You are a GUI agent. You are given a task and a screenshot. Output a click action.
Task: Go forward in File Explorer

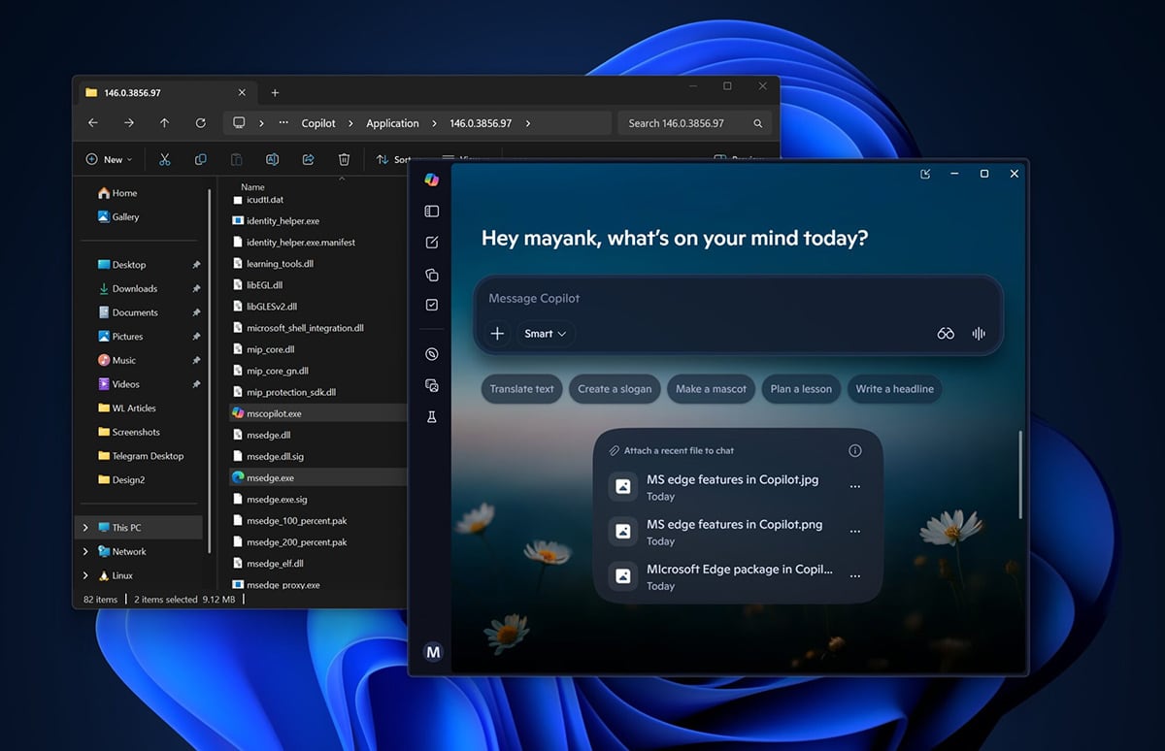(x=128, y=123)
